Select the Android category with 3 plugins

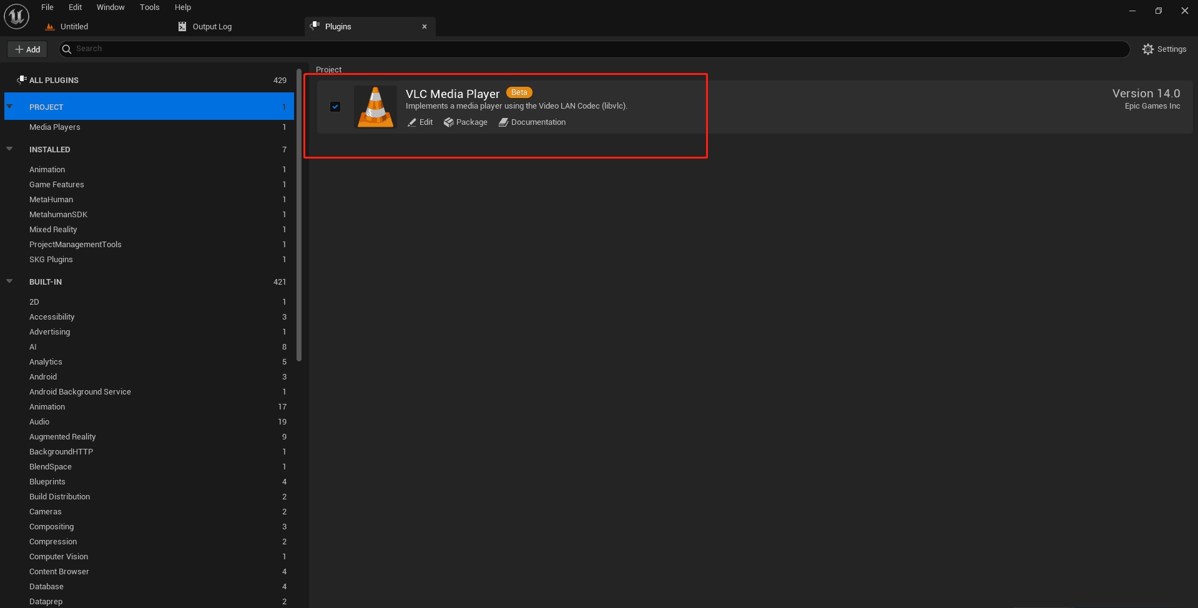(x=149, y=376)
